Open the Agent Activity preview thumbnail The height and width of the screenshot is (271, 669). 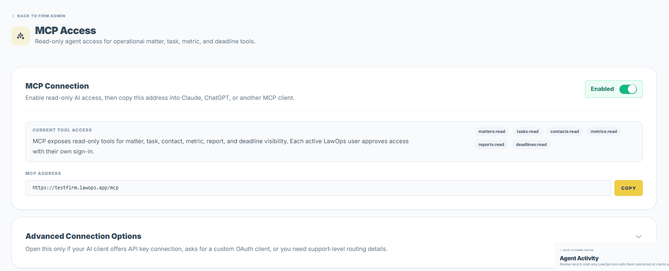612,257
